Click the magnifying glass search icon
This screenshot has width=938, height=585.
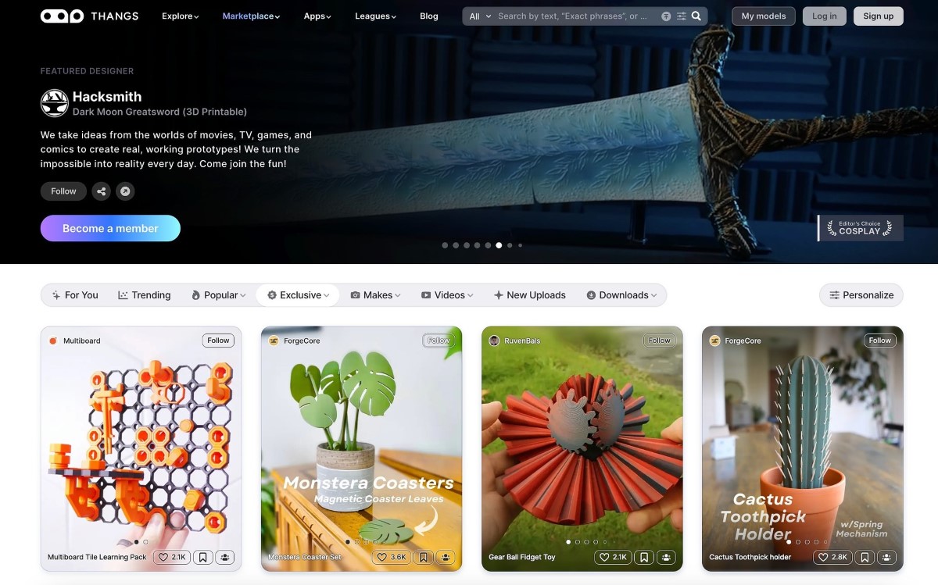696,16
